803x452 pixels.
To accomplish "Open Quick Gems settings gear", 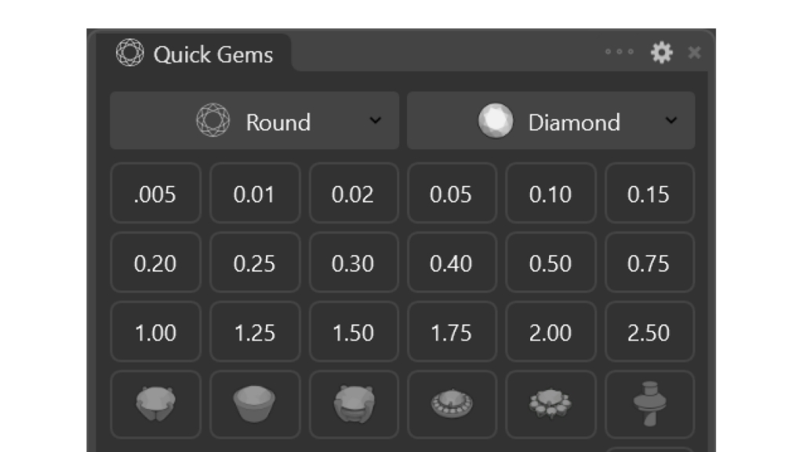I will tap(661, 53).
